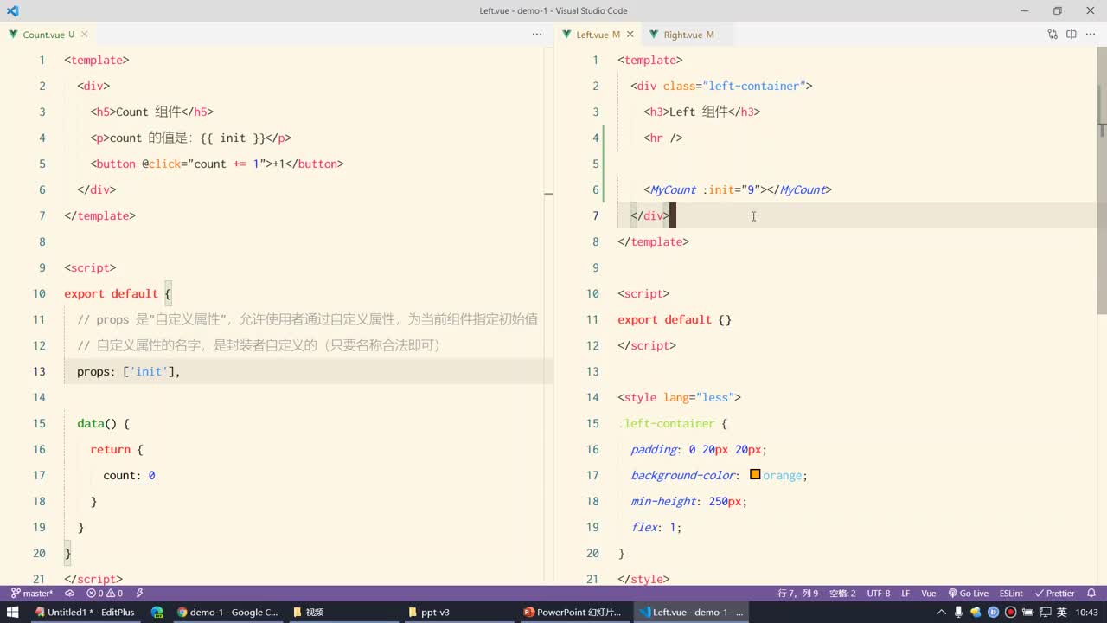Open More Actions menu for left editor group

click(537, 35)
